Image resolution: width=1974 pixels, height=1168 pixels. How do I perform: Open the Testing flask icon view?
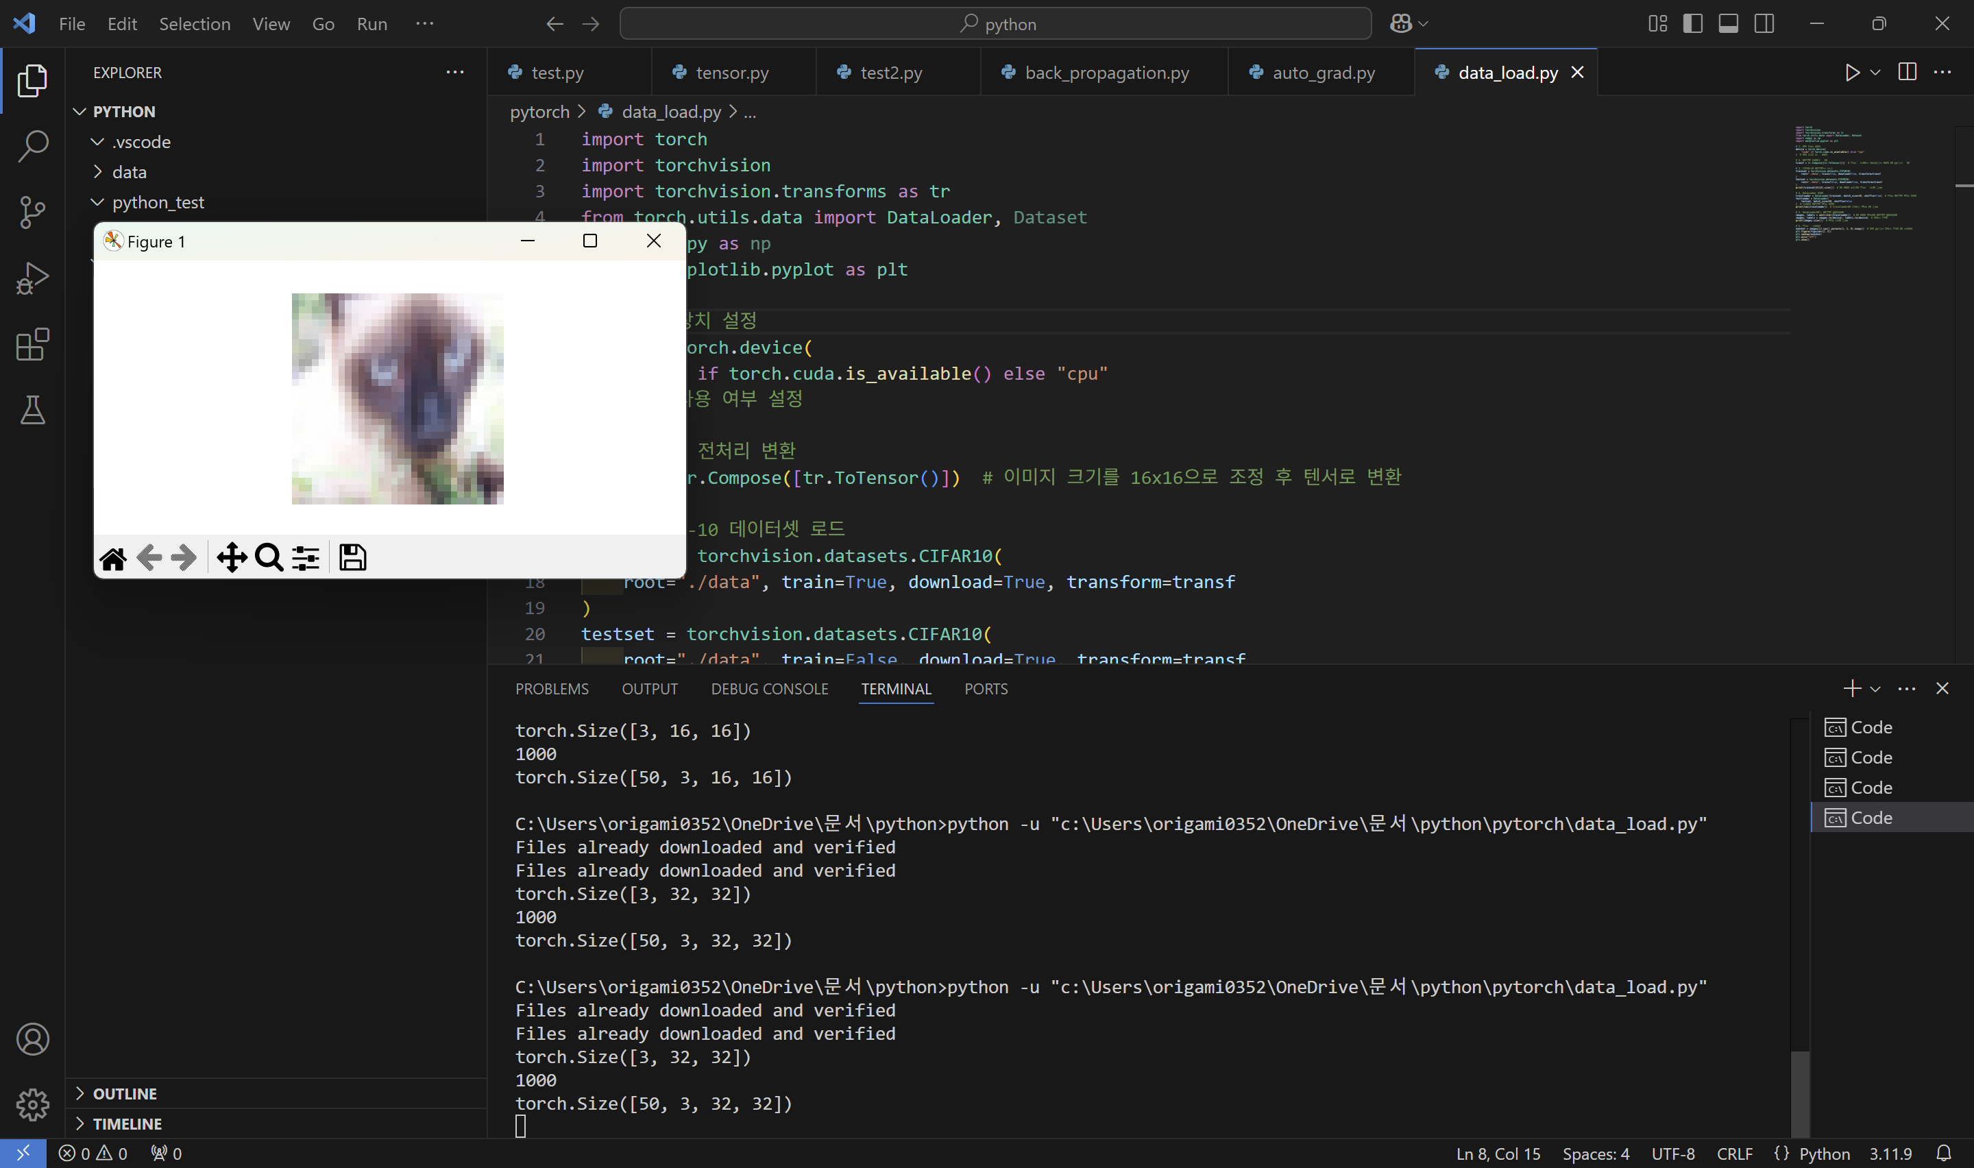pos(32,410)
